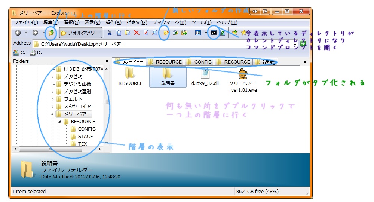The height and width of the screenshot is (202, 374).
Task: Click the Views grid icon
Action: click(x=198, y=33)
